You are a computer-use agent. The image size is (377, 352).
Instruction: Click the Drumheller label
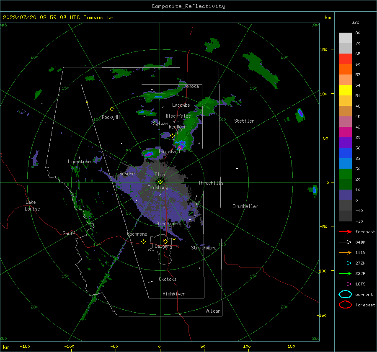click(x=245, y=206)
